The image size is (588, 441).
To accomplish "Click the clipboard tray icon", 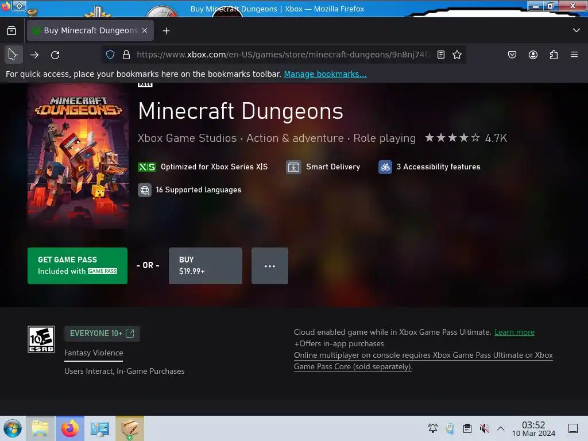I will pos(467,428).
